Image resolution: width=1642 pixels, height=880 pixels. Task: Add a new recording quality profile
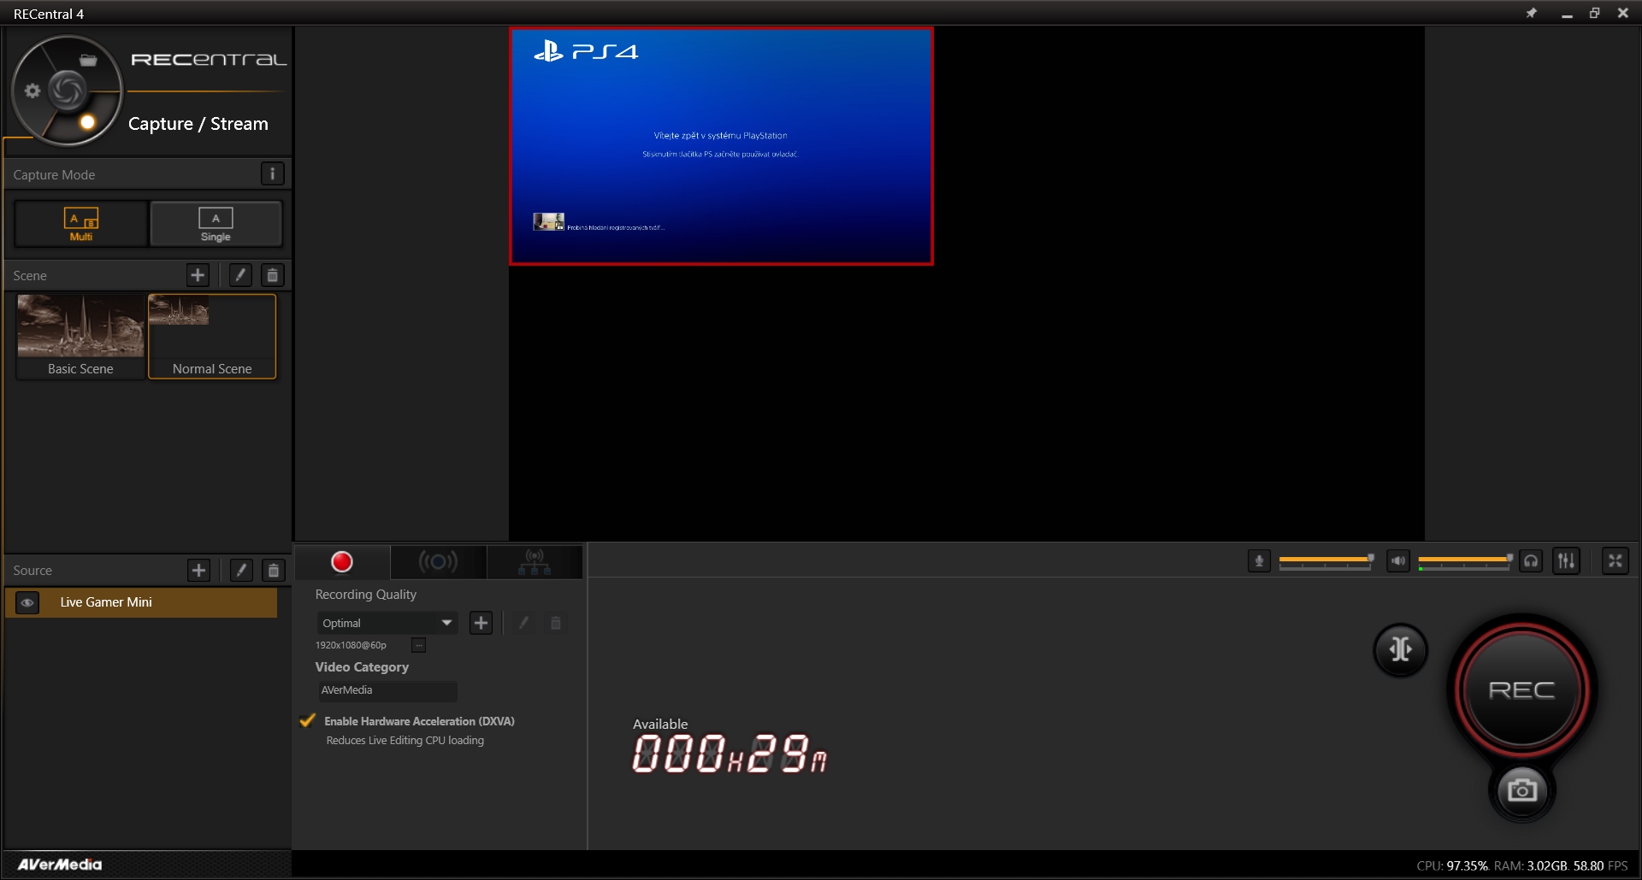(x=481, y=623)
